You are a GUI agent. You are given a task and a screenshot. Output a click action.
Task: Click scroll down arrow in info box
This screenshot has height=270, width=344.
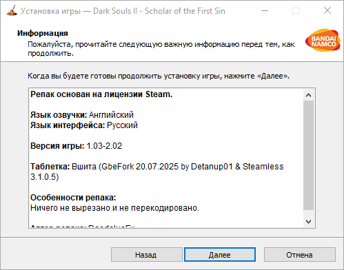[x=308, y=222]
